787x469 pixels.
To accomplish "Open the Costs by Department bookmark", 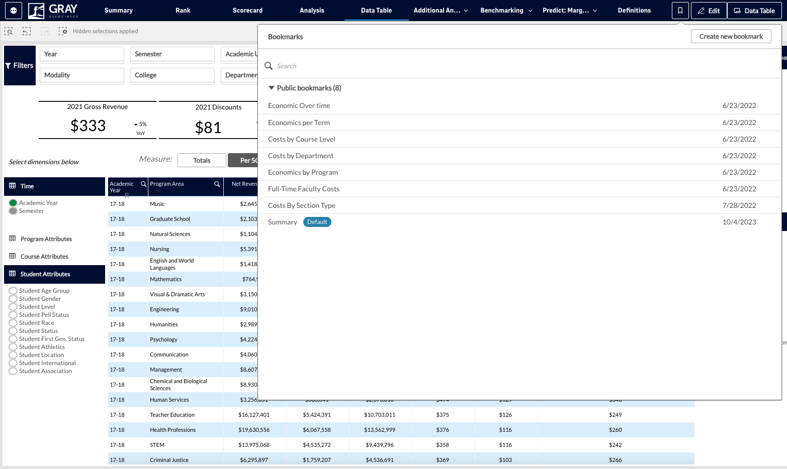I will [519, 156].
